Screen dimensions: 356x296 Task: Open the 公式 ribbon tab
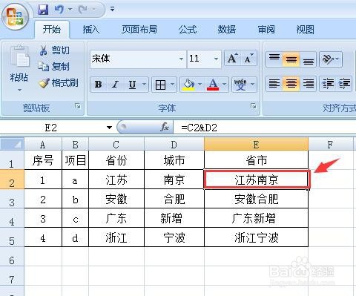[x=188, y=30]
